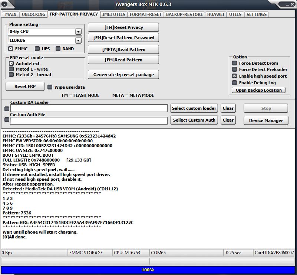
Task: Close the Avengers Box window
Action: [x=292, y=4]
